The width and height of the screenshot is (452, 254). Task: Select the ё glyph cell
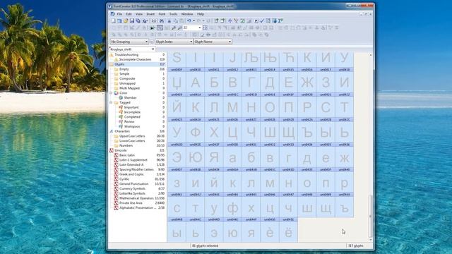coord(288,232)
